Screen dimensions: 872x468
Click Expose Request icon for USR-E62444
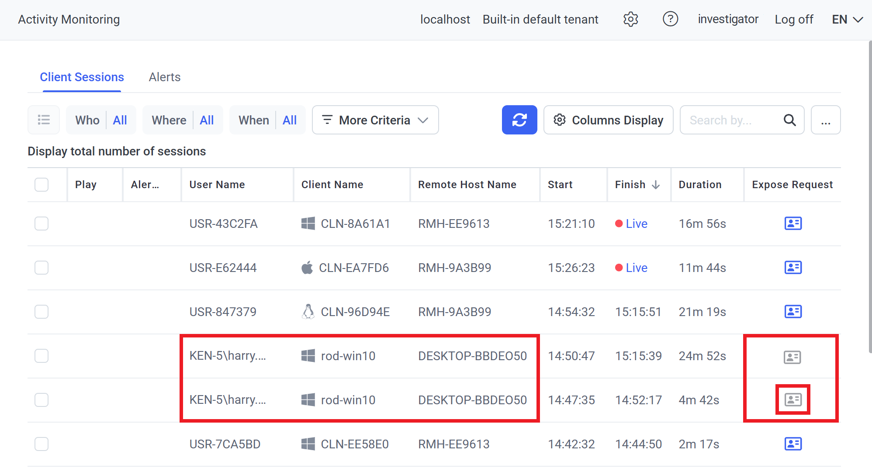[x=792, y=268]
